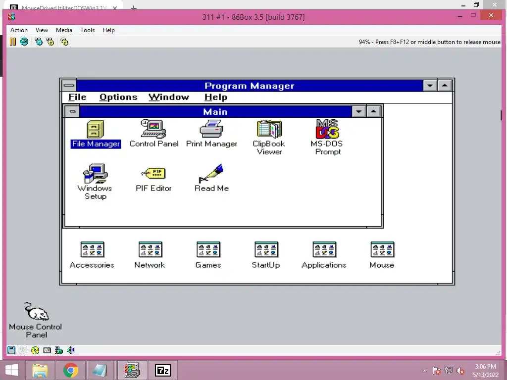This screenshot has height=380, width=507.
Task: Click the muted volume tray icon
Action: (460, 371)
